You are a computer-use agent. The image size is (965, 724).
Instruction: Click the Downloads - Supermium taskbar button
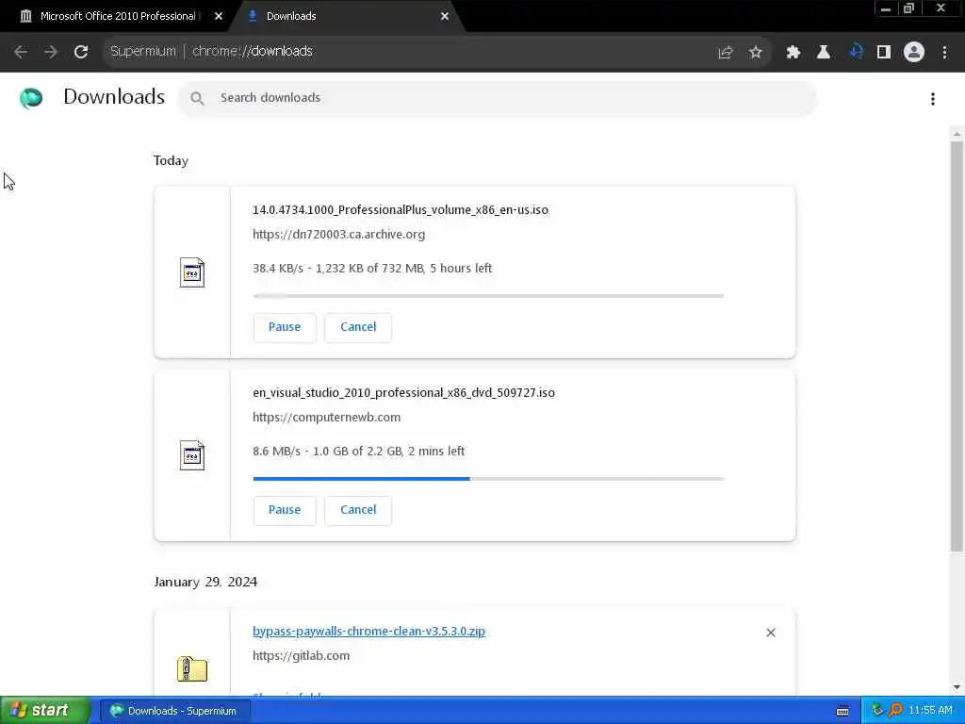[176, 711]
